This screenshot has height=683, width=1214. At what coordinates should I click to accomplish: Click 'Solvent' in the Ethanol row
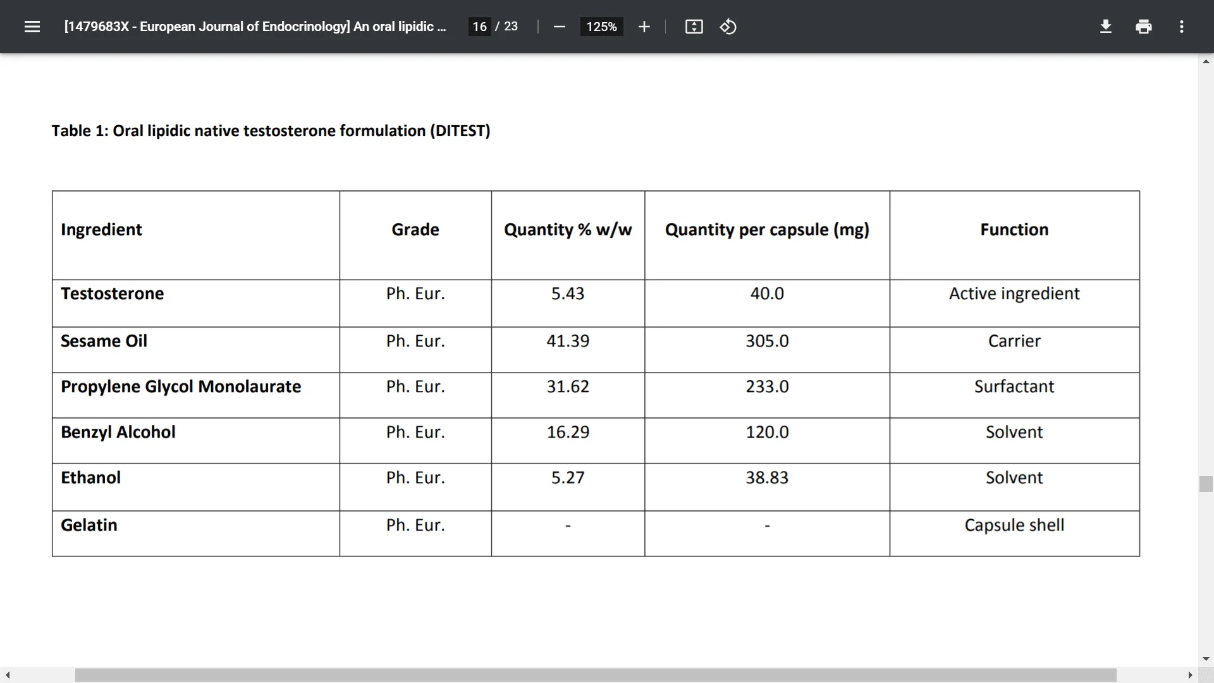(1014, 477)
